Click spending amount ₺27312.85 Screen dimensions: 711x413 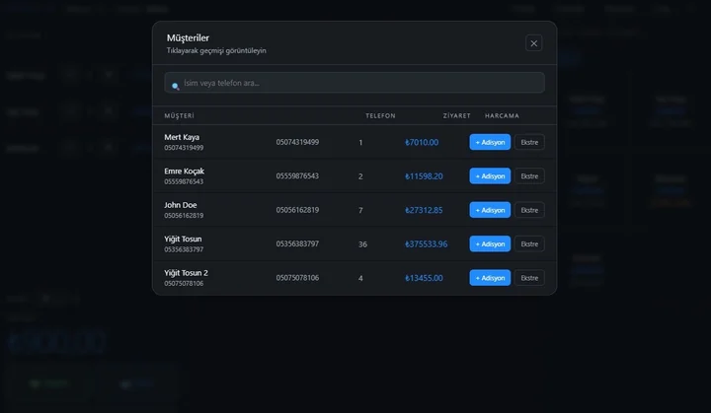424,211
